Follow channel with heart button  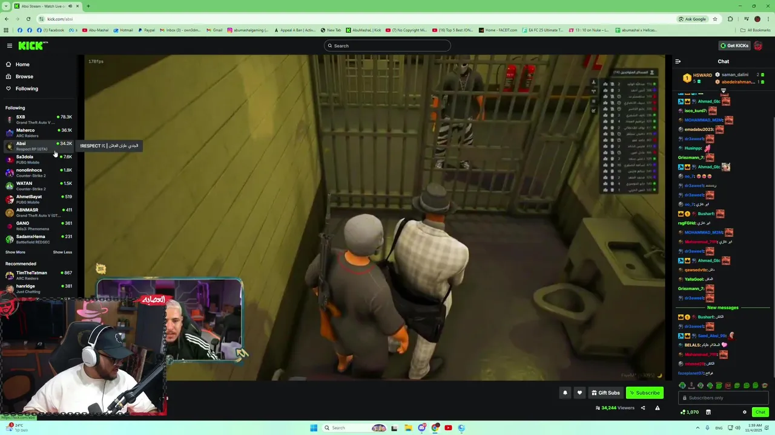(579, 393)
